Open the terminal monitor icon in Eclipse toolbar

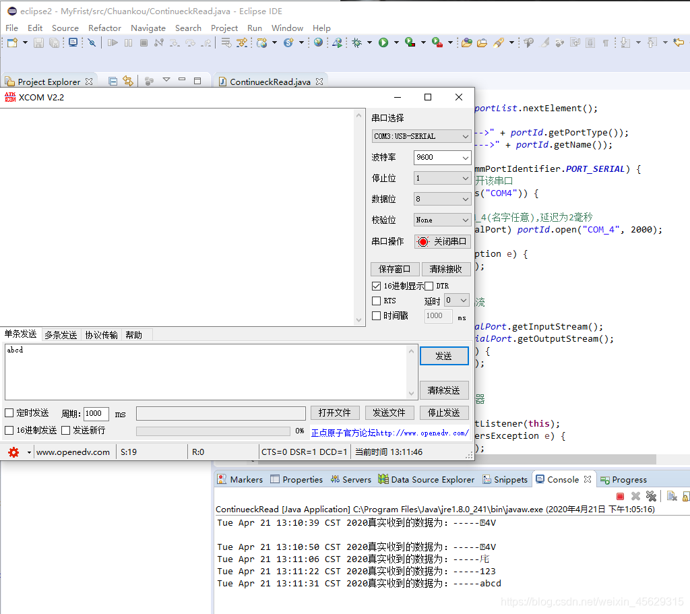(x=73, y=42)
